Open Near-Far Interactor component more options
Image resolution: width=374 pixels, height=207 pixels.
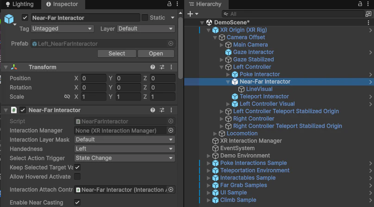[171, 110]
